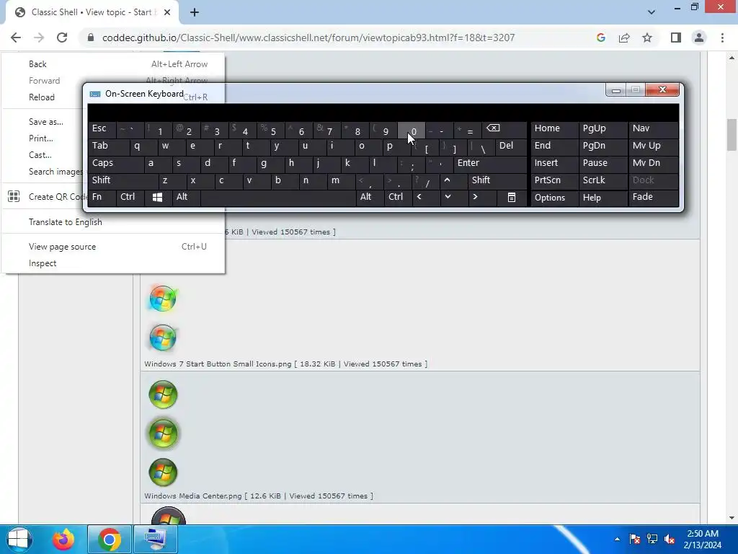
Task: Toggle Nav mode on on-screen keyboard
Action: (x=653, y=128)
